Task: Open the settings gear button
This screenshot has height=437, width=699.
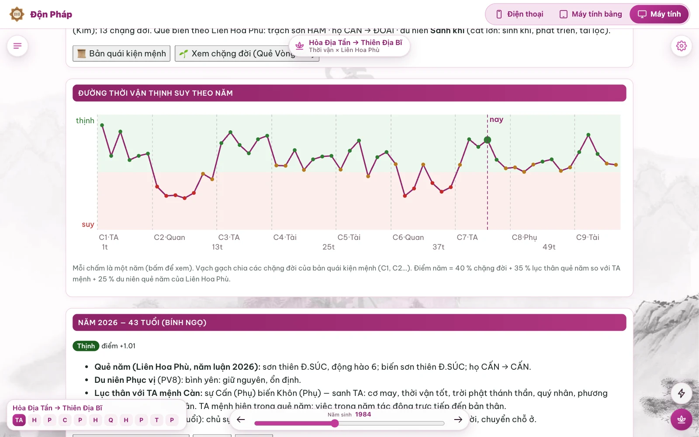Action: click(682, 46)
